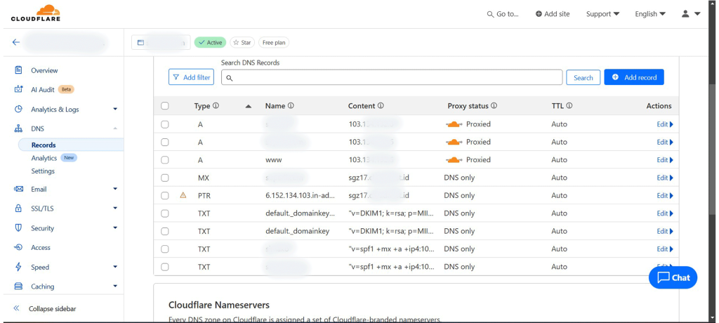This screenshot has width=719, height=323.
Task: Click the back arrow above sidebar
Action: (16, 42)
